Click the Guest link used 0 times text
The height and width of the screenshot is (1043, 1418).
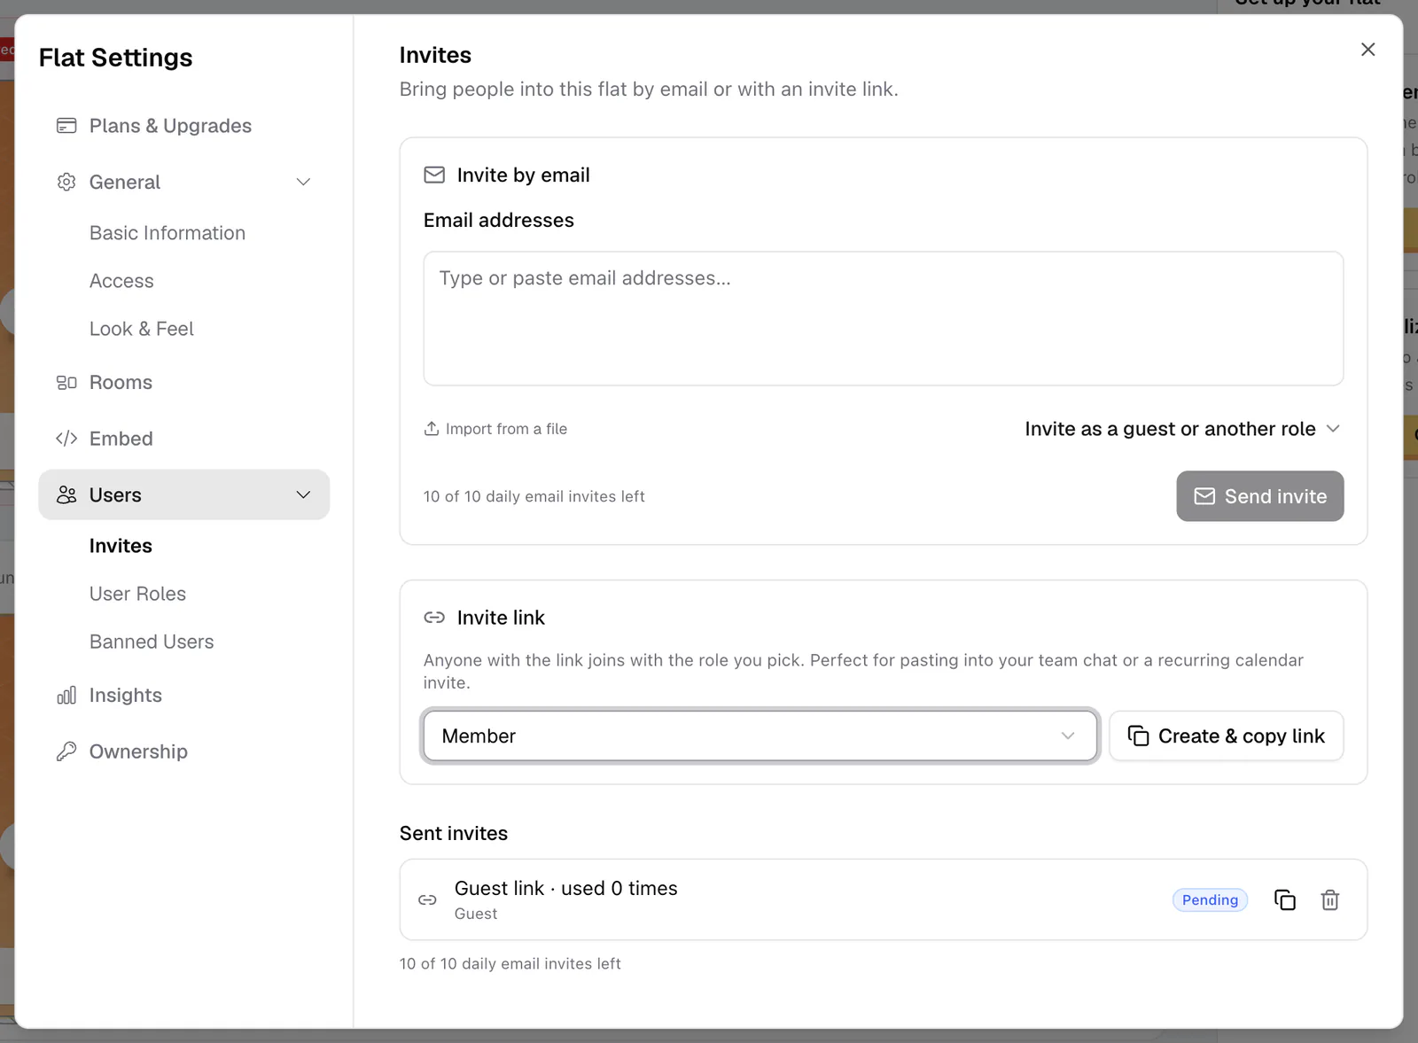tap(565, 888)
